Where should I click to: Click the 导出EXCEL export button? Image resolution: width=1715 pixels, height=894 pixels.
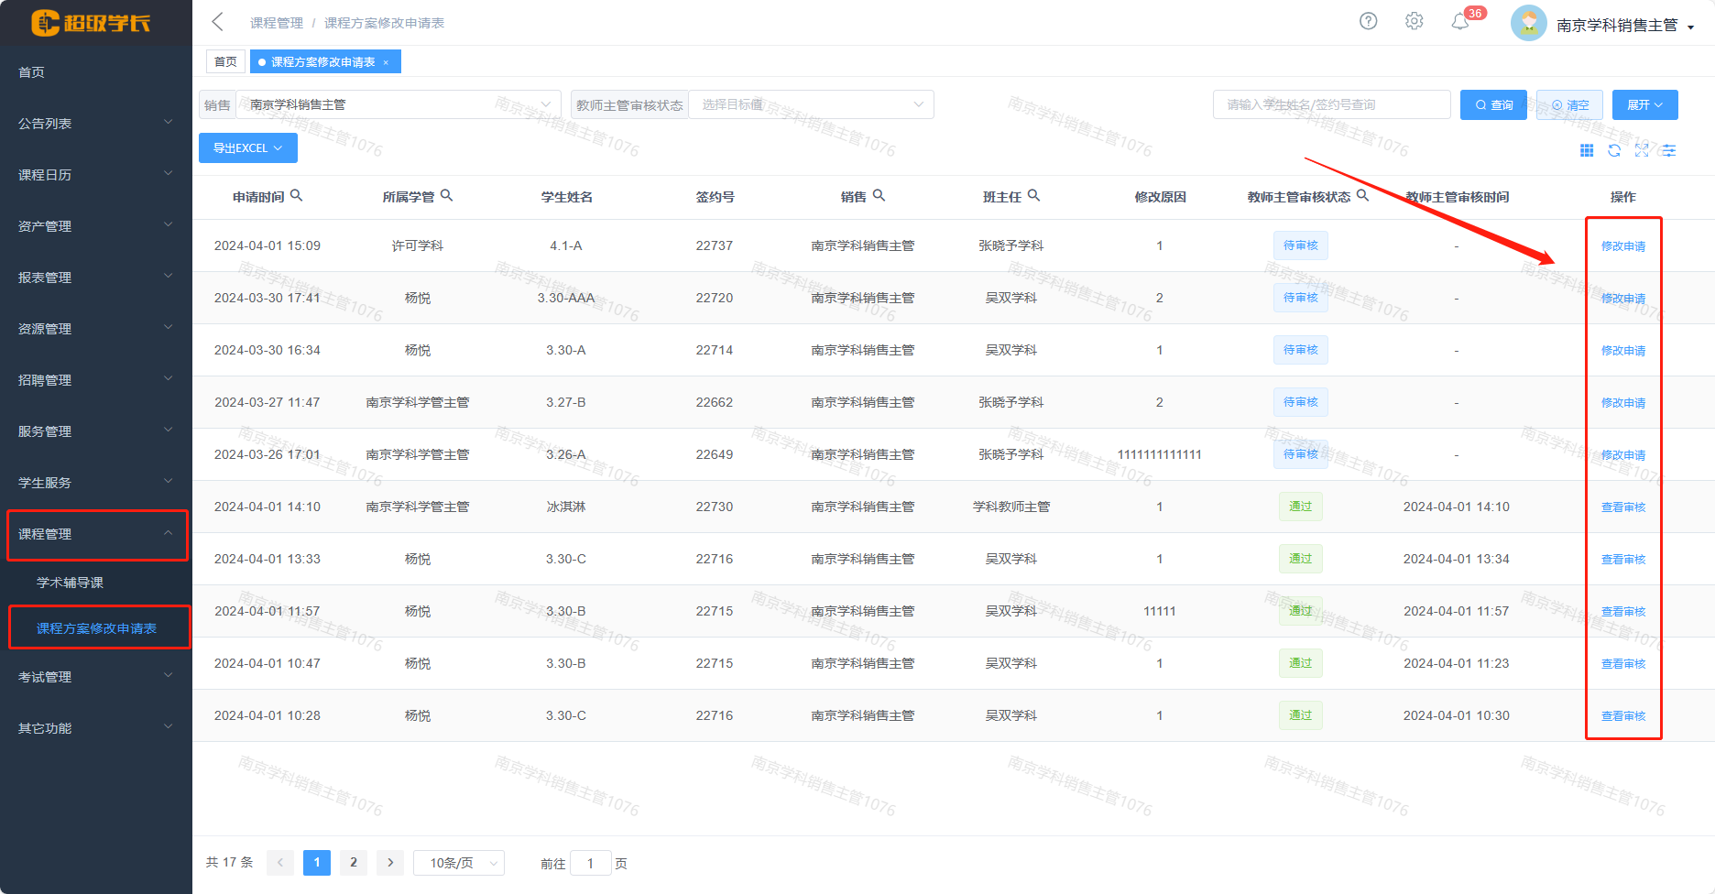(247, 147)
